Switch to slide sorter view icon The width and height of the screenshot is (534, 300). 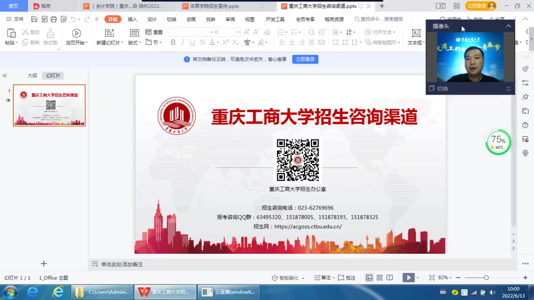[x=380, y=277]
